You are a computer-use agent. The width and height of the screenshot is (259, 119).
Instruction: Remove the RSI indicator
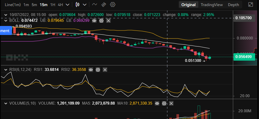(x=105, y=70)
